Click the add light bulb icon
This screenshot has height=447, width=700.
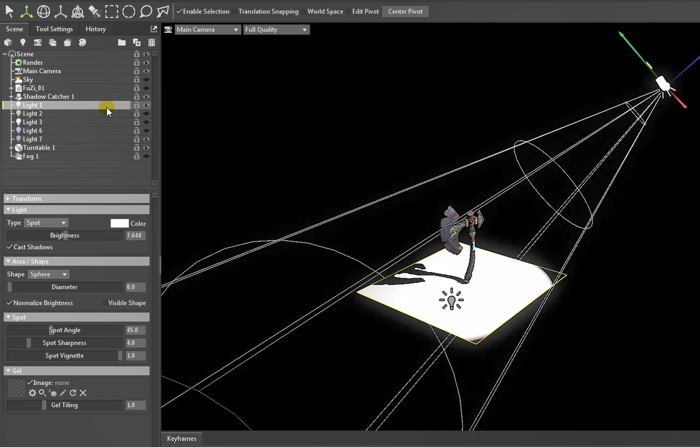[x=23, y=42]
